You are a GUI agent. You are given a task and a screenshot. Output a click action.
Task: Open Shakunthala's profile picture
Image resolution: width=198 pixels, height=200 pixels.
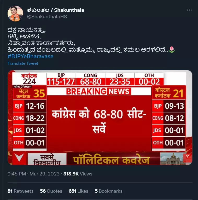[x=15, y=14]
